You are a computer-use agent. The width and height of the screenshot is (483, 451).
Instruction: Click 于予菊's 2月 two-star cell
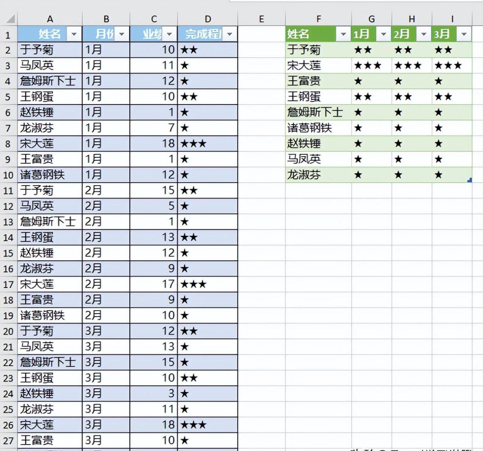point(412,50)
